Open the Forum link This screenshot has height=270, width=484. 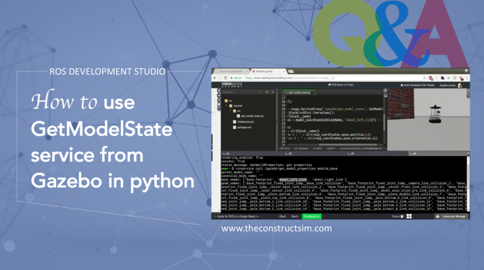pyautogui.click(x=398, y=217)
